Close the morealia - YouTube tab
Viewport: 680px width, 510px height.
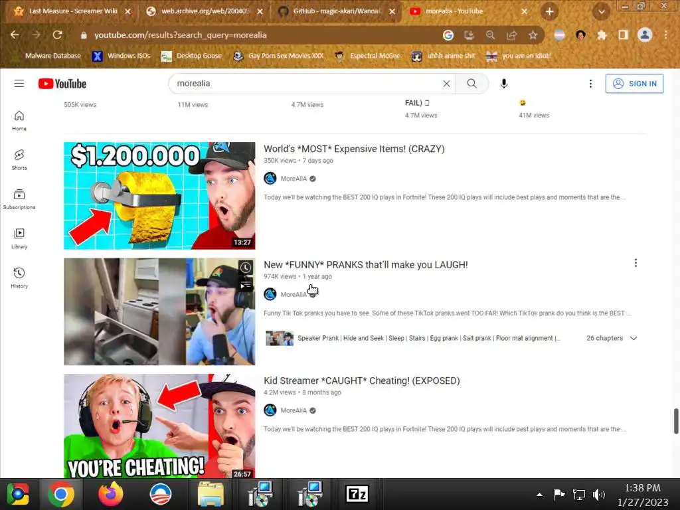pyautogui.click(x=524, y=12)
